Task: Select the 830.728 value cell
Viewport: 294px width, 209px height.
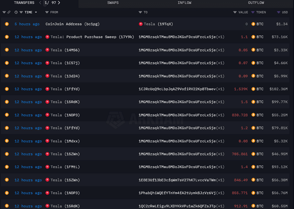Action: coord(239,115)
